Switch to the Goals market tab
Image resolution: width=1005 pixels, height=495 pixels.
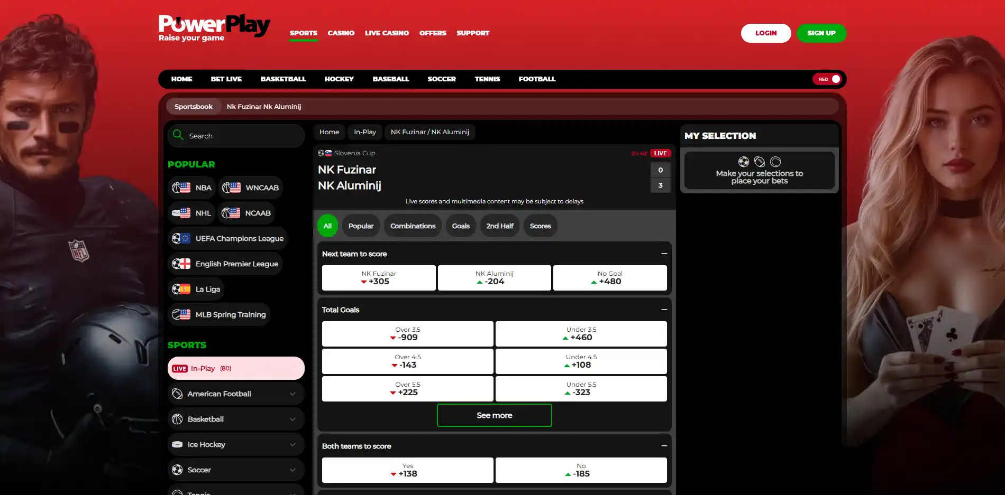pos(461,226)
